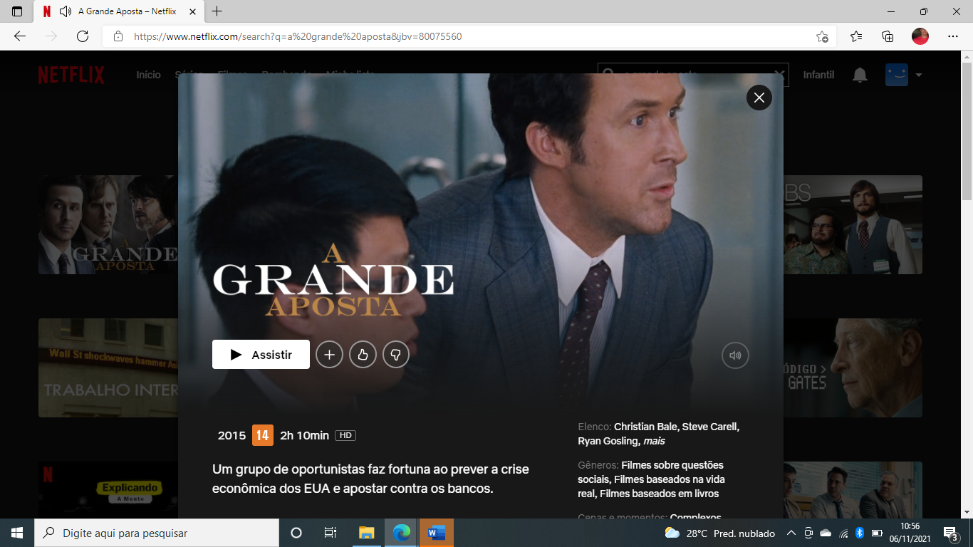Open Edge settings and more menu
973x547 pixels.
953,36
